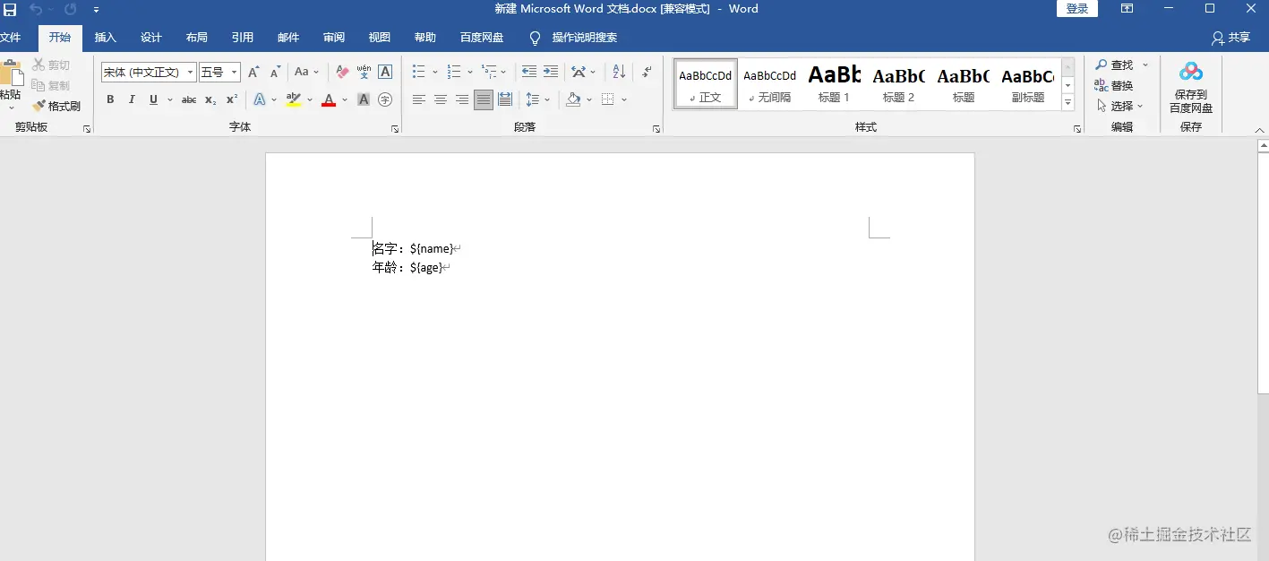Apply the 标题 2 heading style
The height and width of the screenshot is (561, 1269).
point(898,84)
